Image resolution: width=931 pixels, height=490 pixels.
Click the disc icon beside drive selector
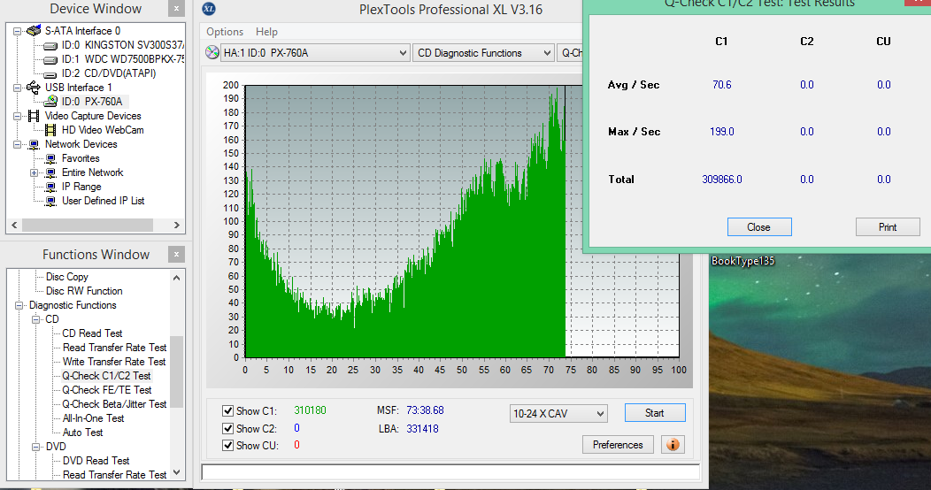pos(212,52)
